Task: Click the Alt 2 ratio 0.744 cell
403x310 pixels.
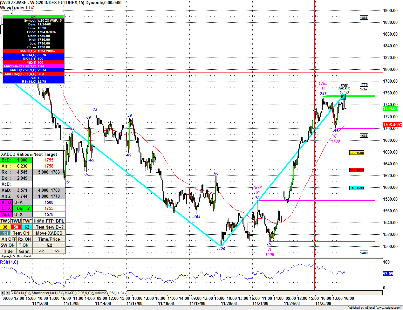Action: pyautogui.click(x=16, y=196)
